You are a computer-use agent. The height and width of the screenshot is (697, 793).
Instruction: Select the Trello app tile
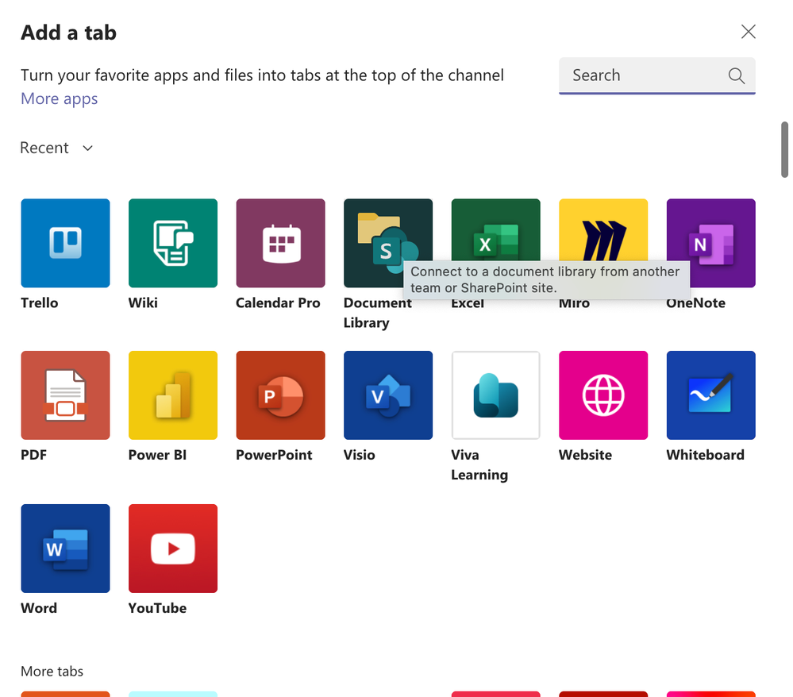[65, 243]
